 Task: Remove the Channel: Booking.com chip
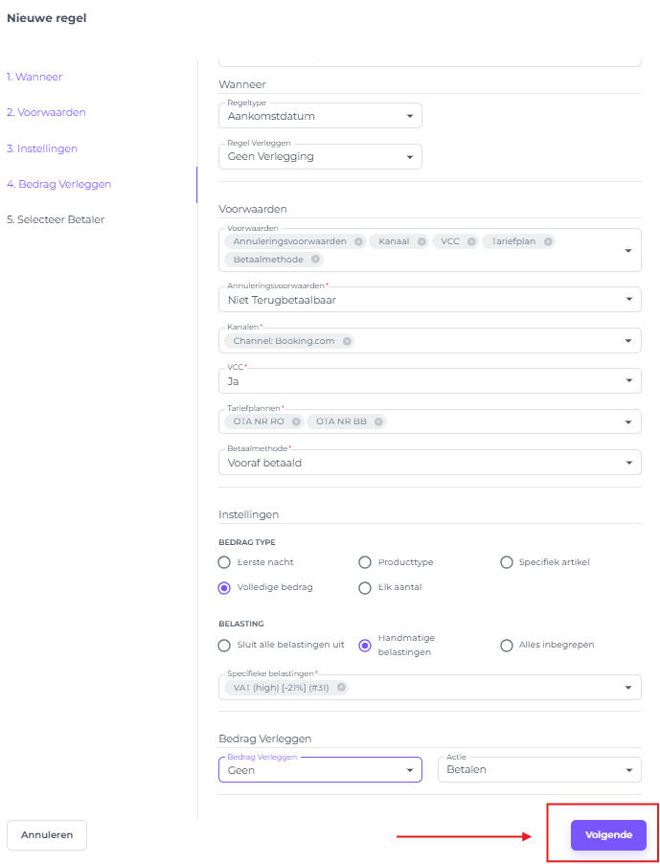pos(347,341)
